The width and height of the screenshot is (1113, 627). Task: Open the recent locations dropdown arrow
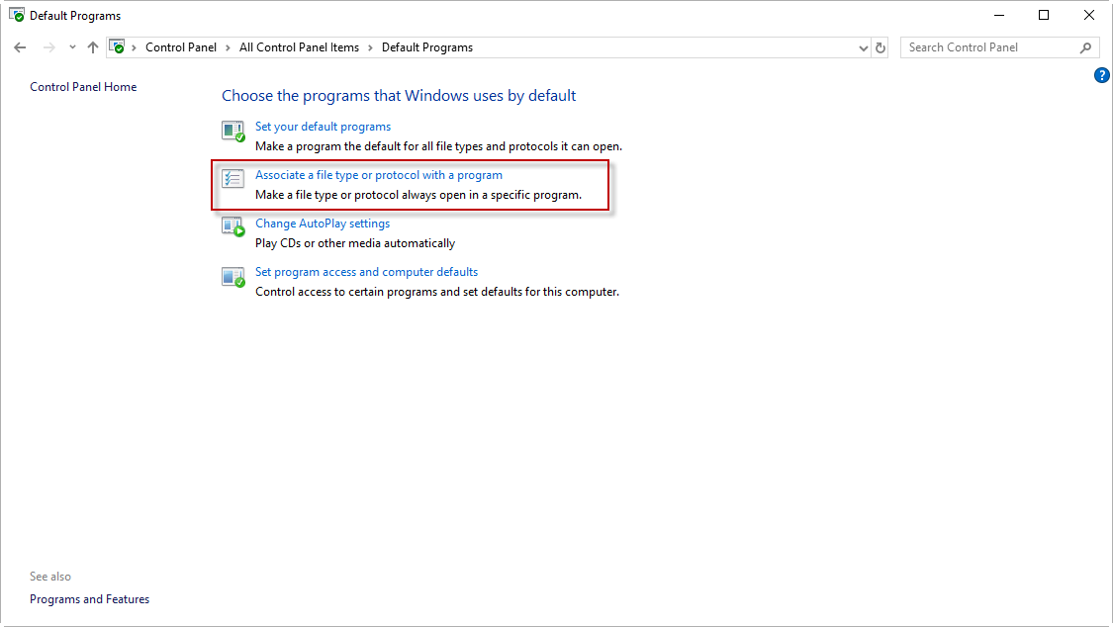click(72, 47)
